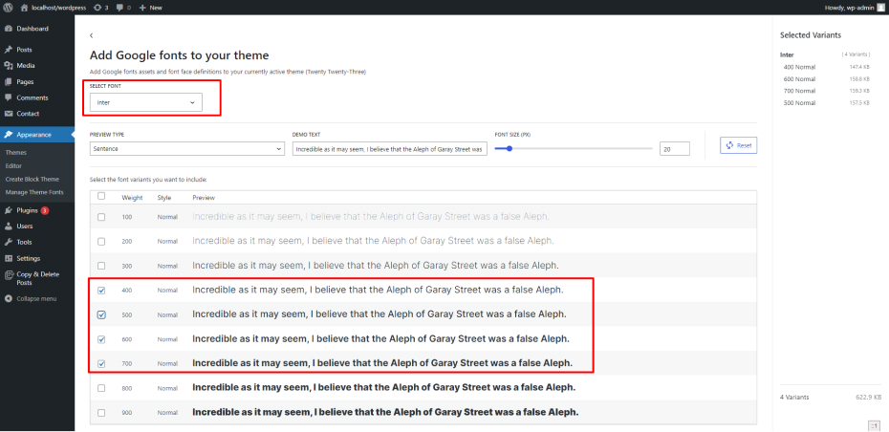Click the Demo Text input field
The height and width of the screenshot is (432, 889).
click(x=389, y=148)
